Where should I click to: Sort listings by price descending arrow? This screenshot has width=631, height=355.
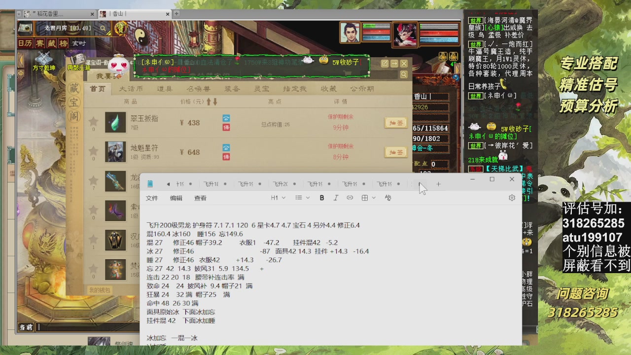tap(215, 102)
